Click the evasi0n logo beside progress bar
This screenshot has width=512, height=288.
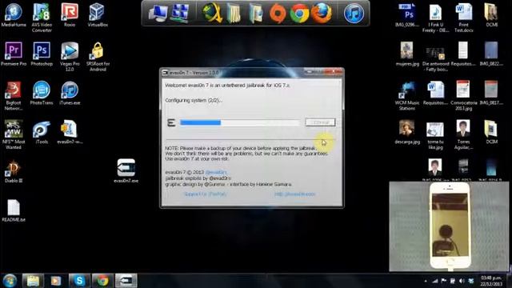[x=171, y=122]
